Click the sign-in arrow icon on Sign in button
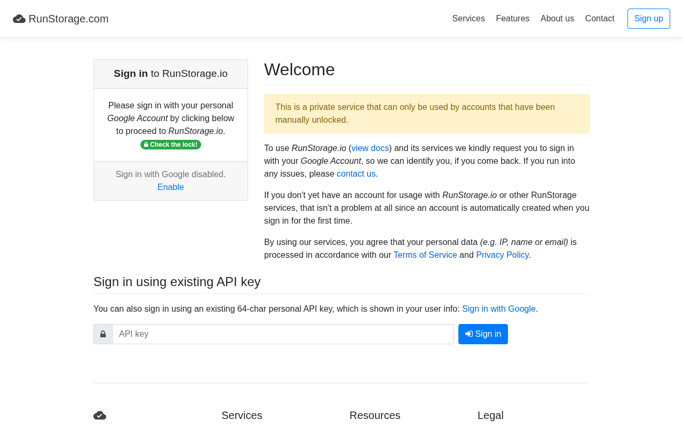The width and height of the screenshot is (683, 427). tap(469, 334)
